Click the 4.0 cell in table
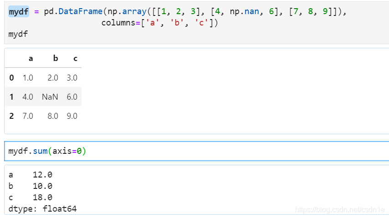 pos(28,97)
